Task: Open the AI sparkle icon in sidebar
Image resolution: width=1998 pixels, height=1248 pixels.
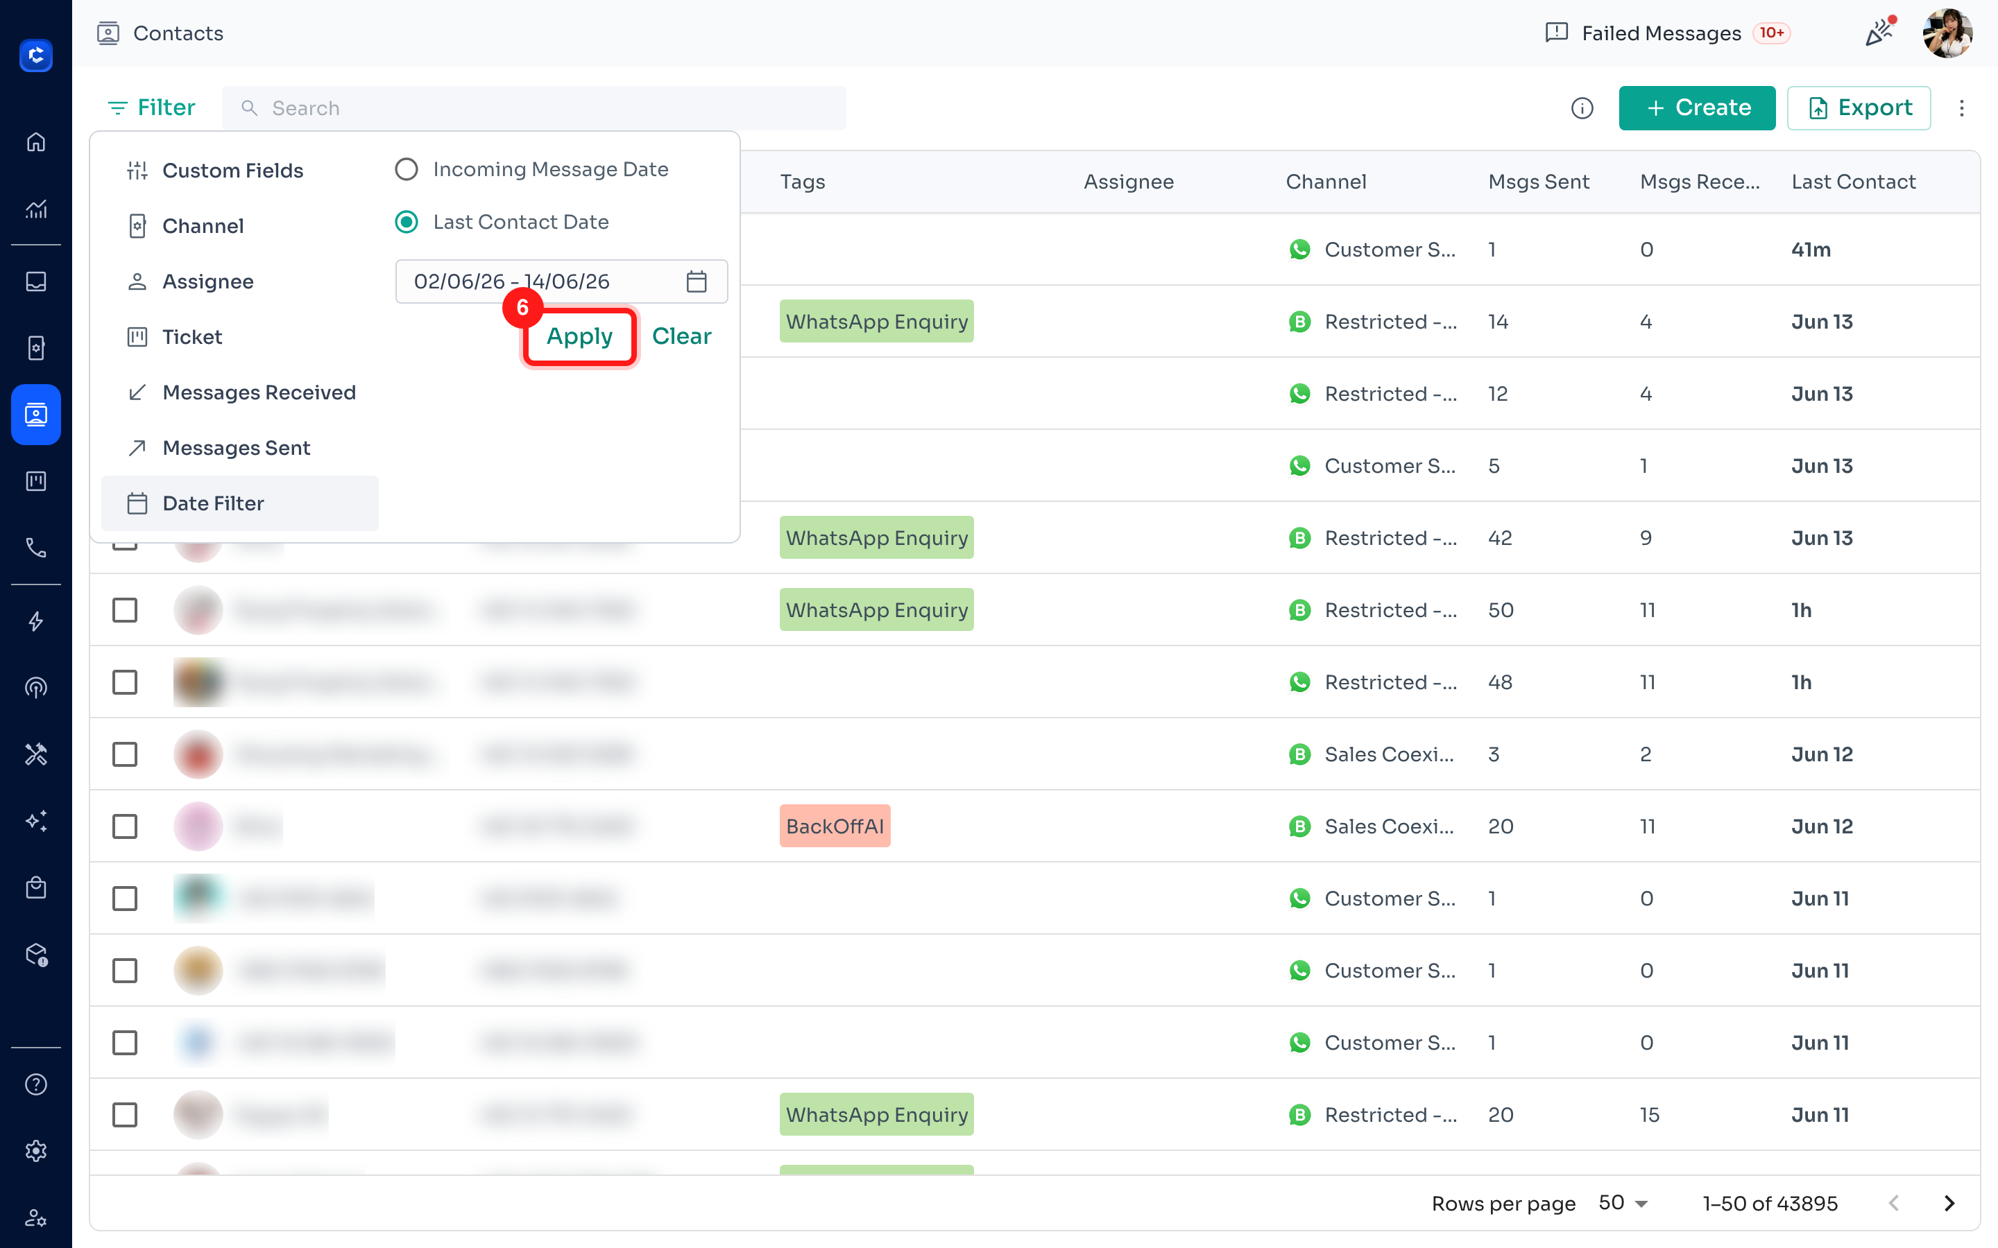Action: click(35, 820)
